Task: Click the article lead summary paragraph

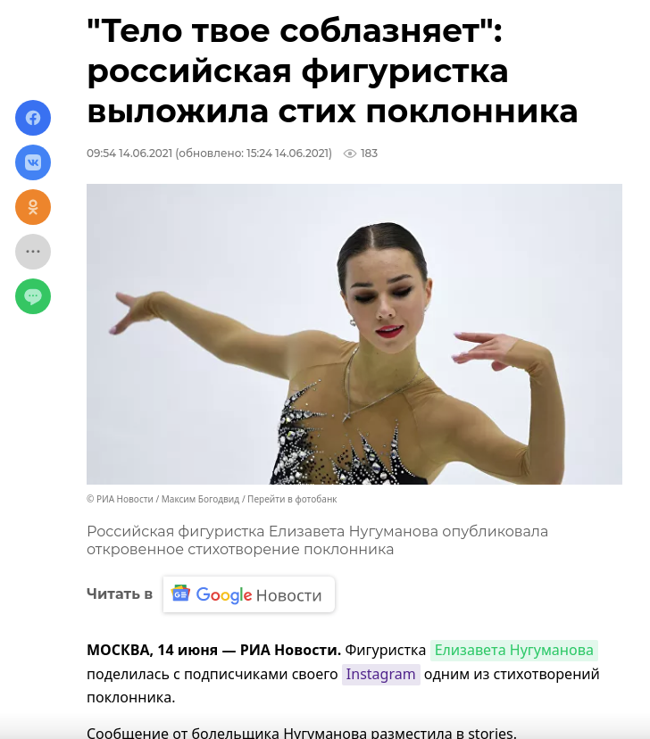Action: pos(317,540)
